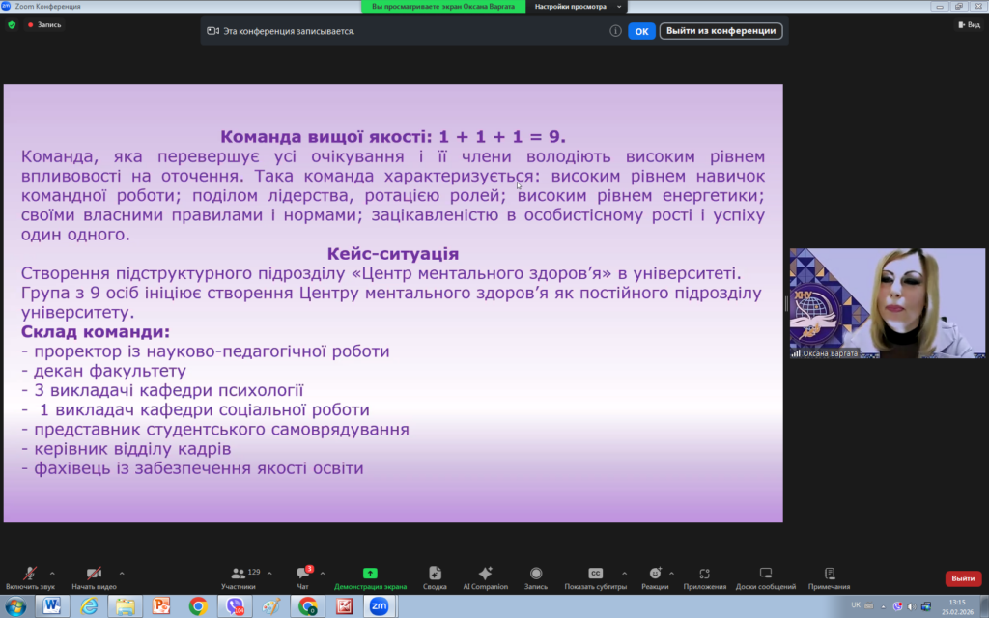
Task: Start video with Начать видео button
Action: [x=94, y=574]
